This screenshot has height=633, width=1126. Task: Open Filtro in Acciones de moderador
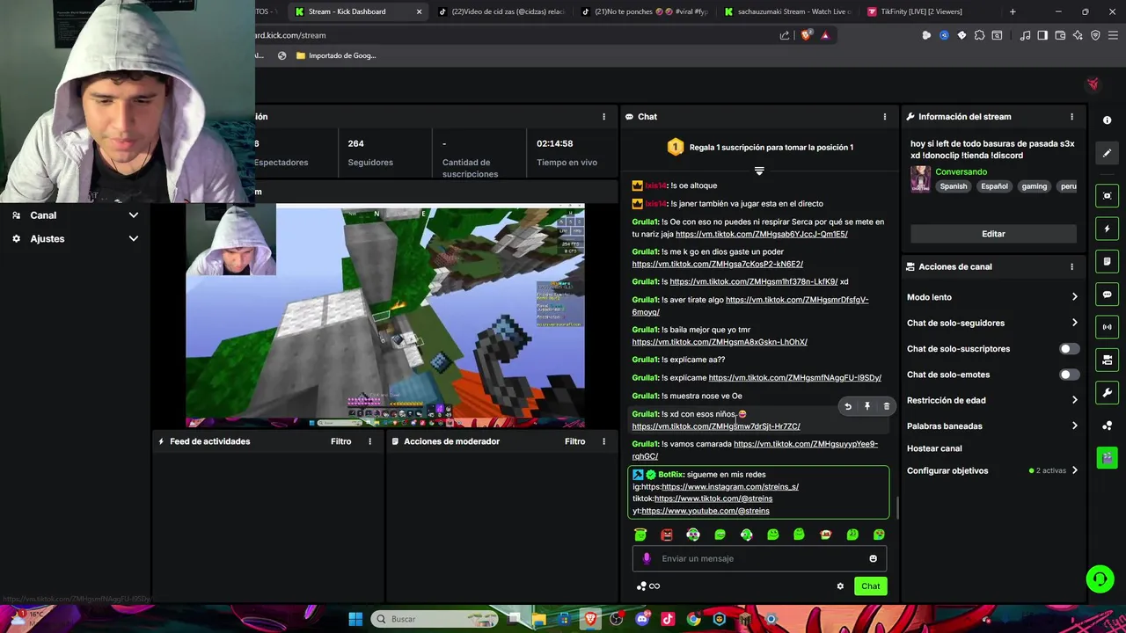[x=575, y=441]
